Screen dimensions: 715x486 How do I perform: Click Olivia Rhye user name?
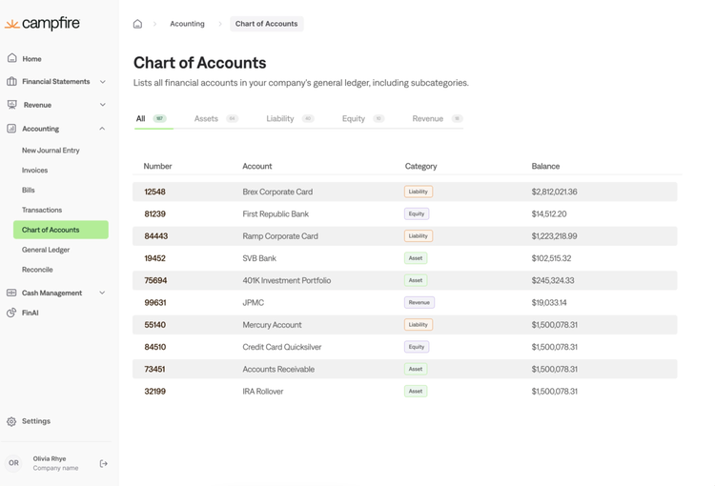(x=50, y=458)
